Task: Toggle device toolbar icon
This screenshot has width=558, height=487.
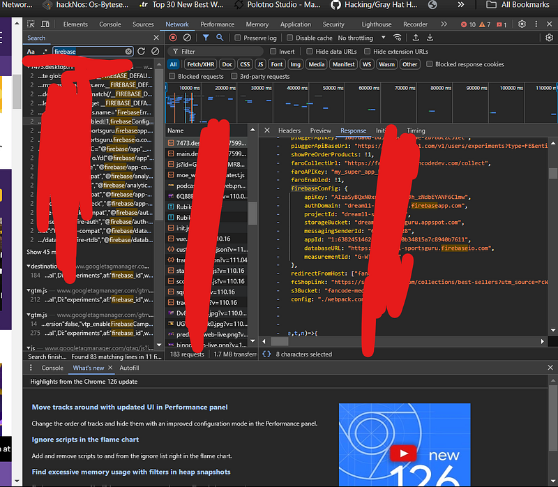Action: 45,24
